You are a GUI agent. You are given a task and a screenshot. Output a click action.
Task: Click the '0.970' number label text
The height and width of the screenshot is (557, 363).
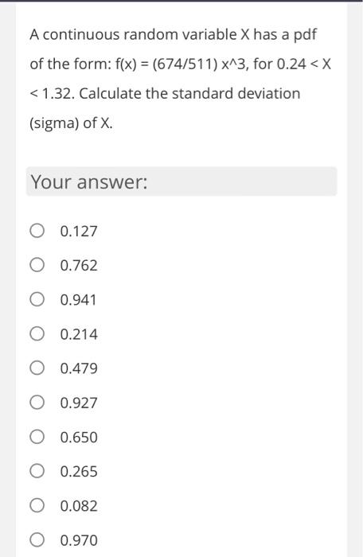(x=79, y=540)
